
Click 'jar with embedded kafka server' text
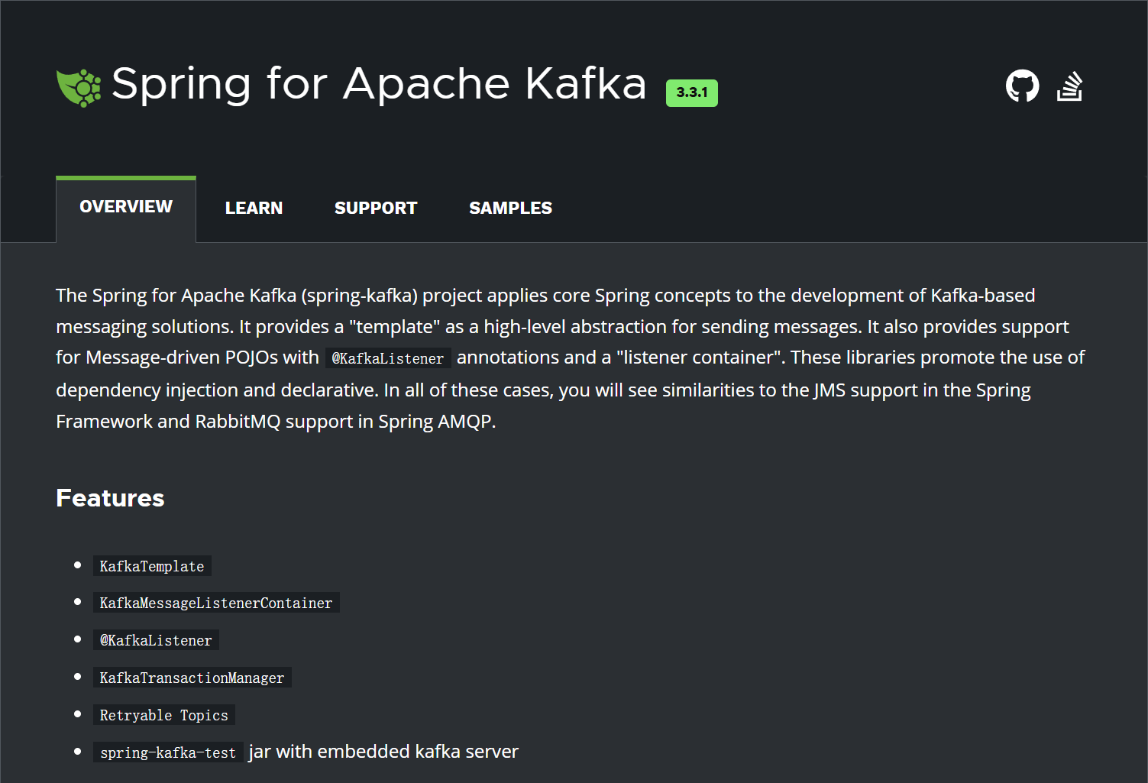click(383, 752)
